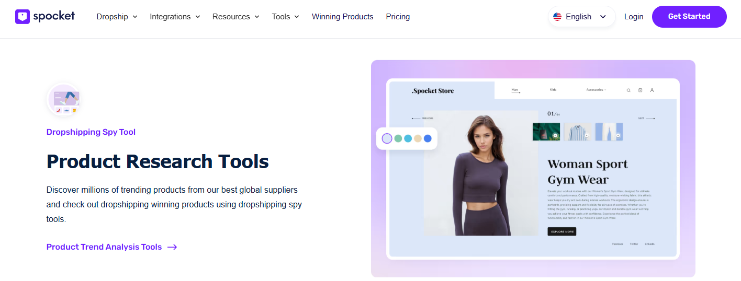Open the Integrations dropdown
Viewport: 741px width, 281px height.
[x=175, y=17]
